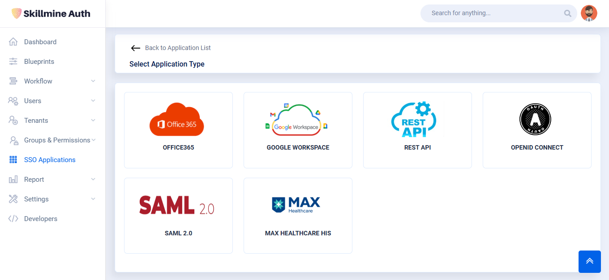Expand the Tenants dropdown chevron
609x280 pixels.
pos(93,121)
